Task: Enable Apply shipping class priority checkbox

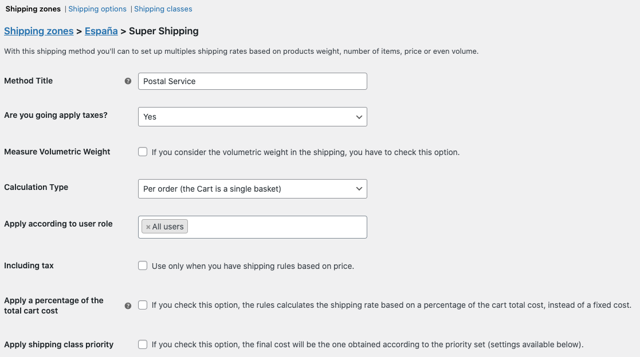Action: tap(143, 344)
